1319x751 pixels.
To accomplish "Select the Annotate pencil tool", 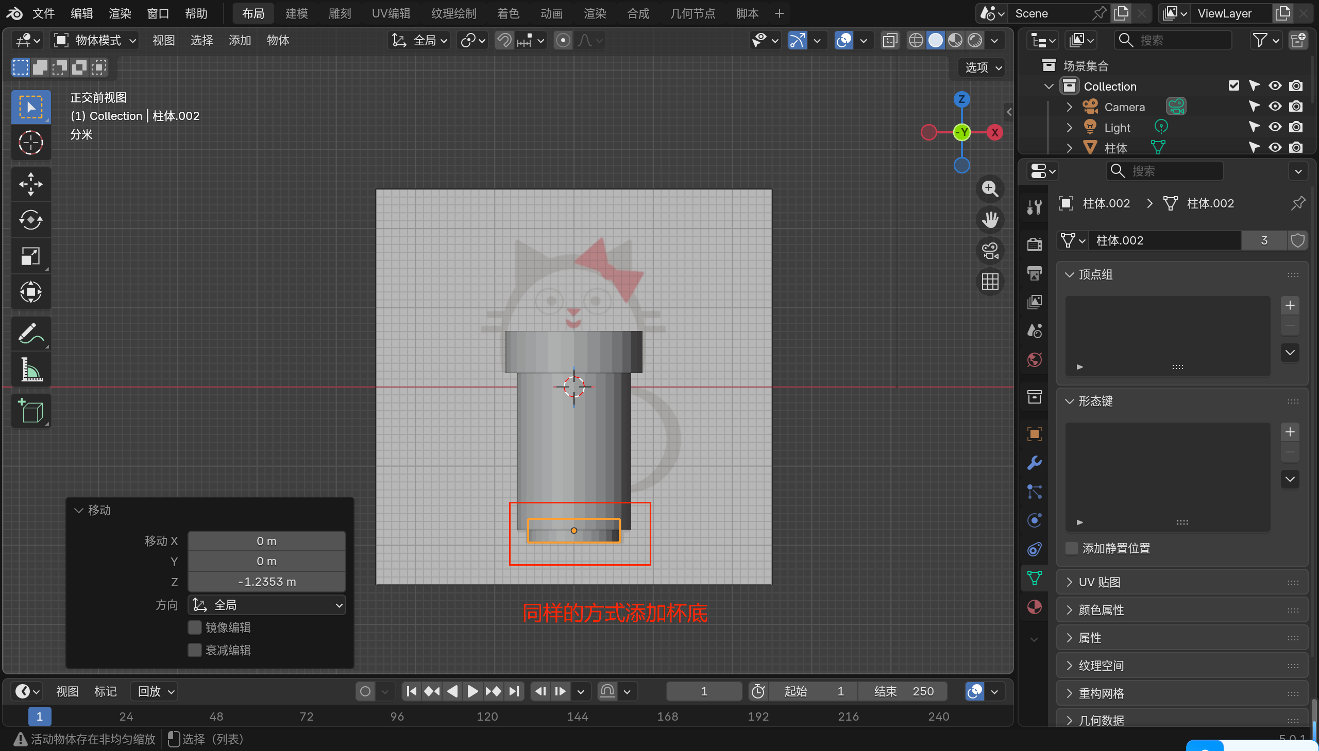I will point(30,334).
